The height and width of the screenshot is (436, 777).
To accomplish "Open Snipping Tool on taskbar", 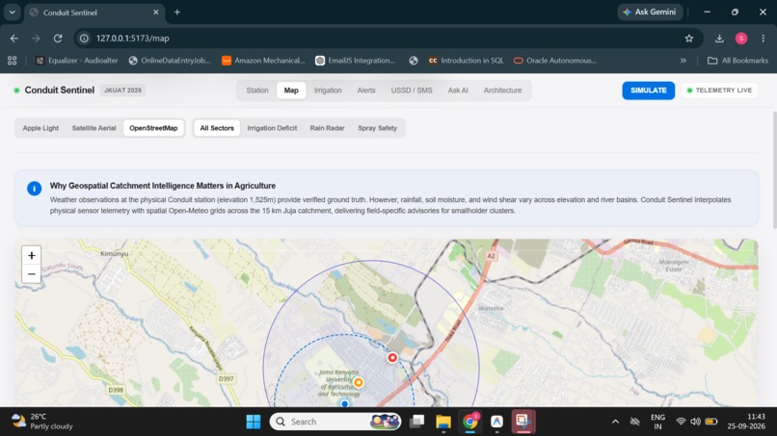I will pos(523,422).
